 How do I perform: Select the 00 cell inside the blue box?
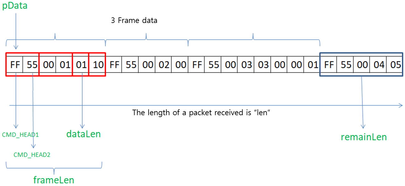[362, 65]
